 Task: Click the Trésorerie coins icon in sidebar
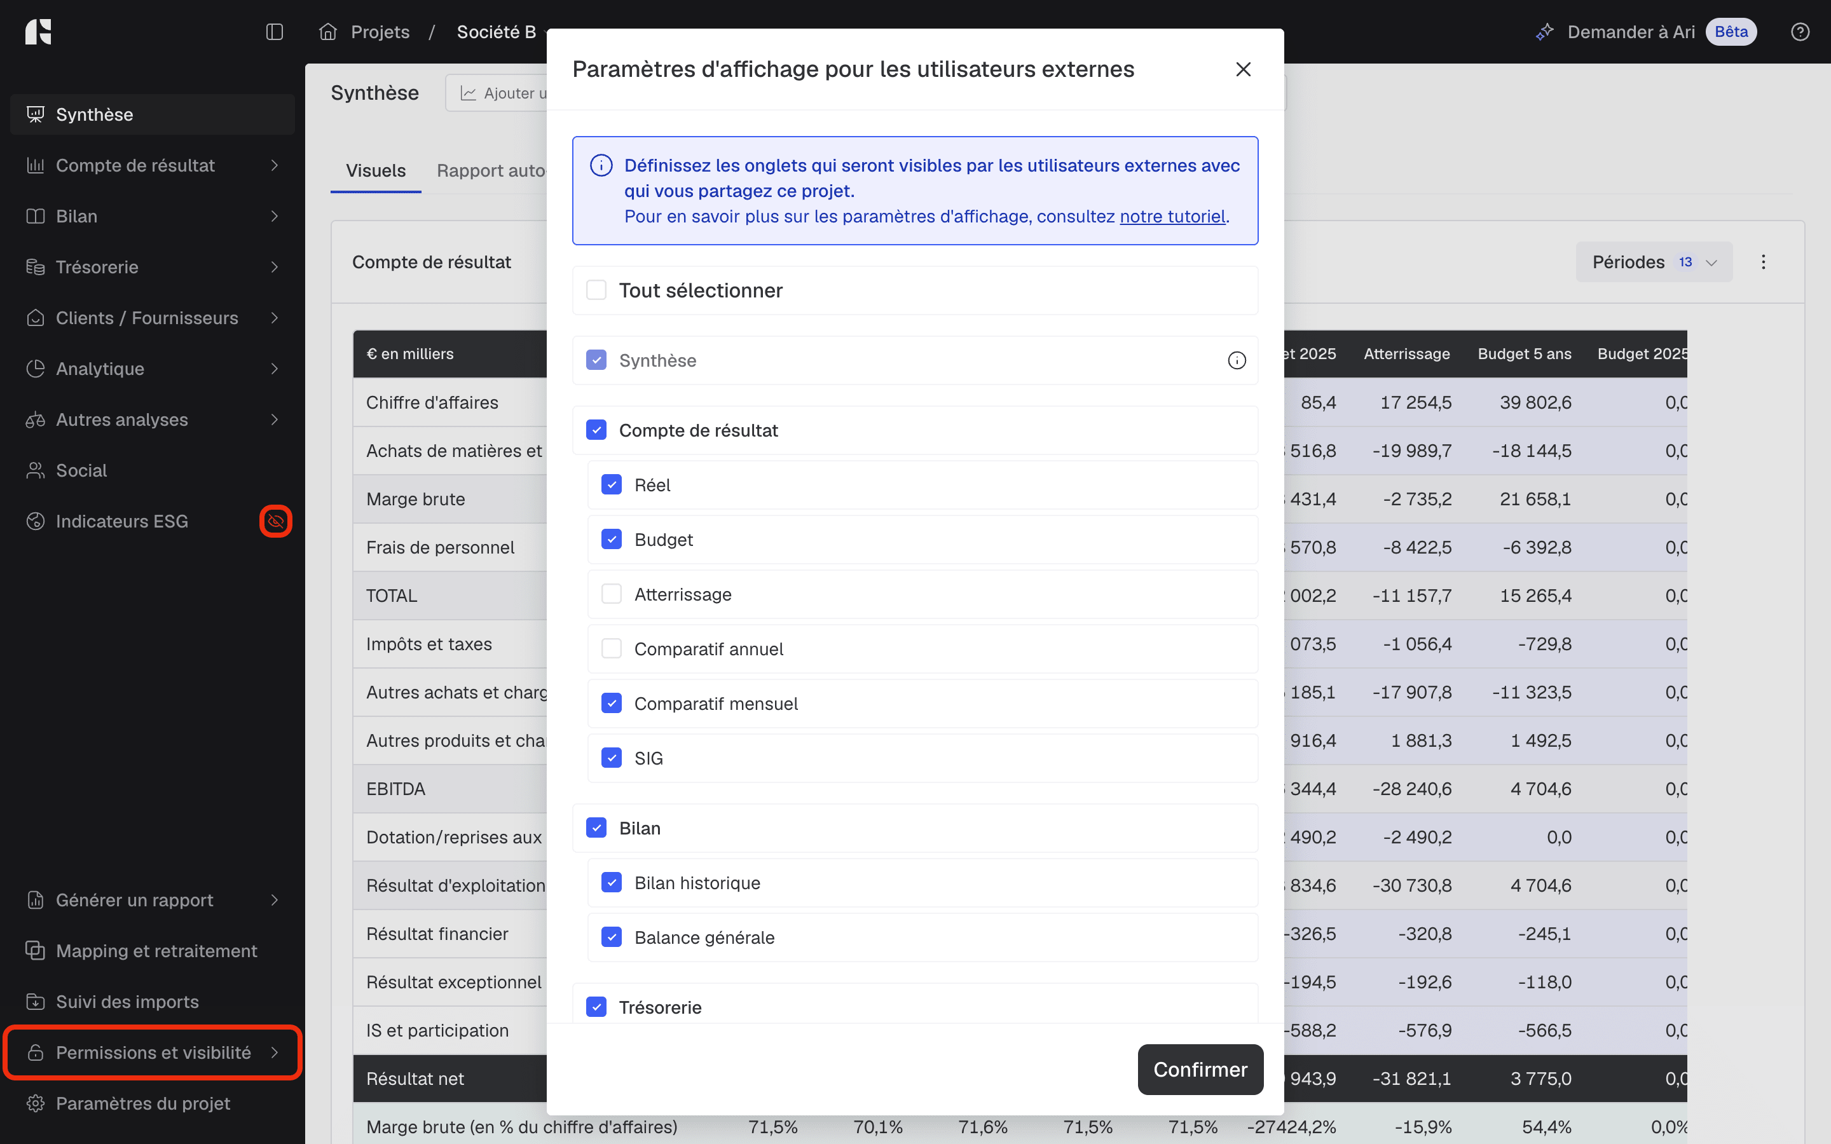[x=36, y=267]
